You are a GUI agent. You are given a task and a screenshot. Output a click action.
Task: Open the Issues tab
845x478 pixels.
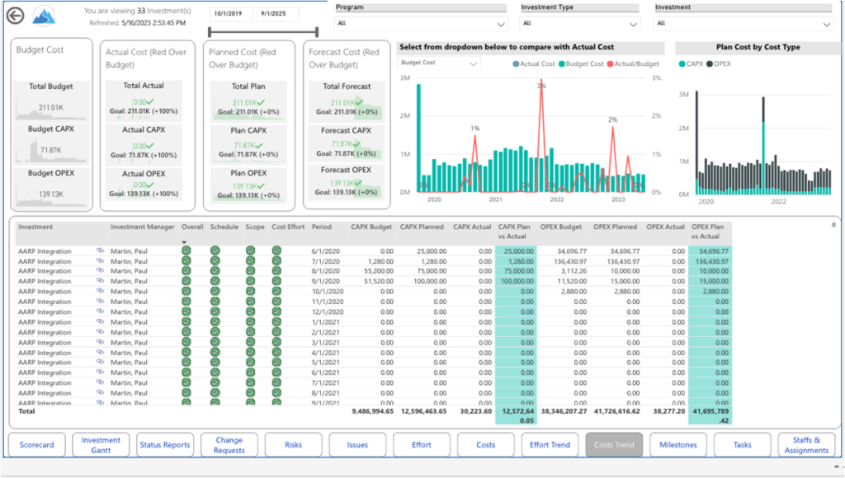point(357,445)
